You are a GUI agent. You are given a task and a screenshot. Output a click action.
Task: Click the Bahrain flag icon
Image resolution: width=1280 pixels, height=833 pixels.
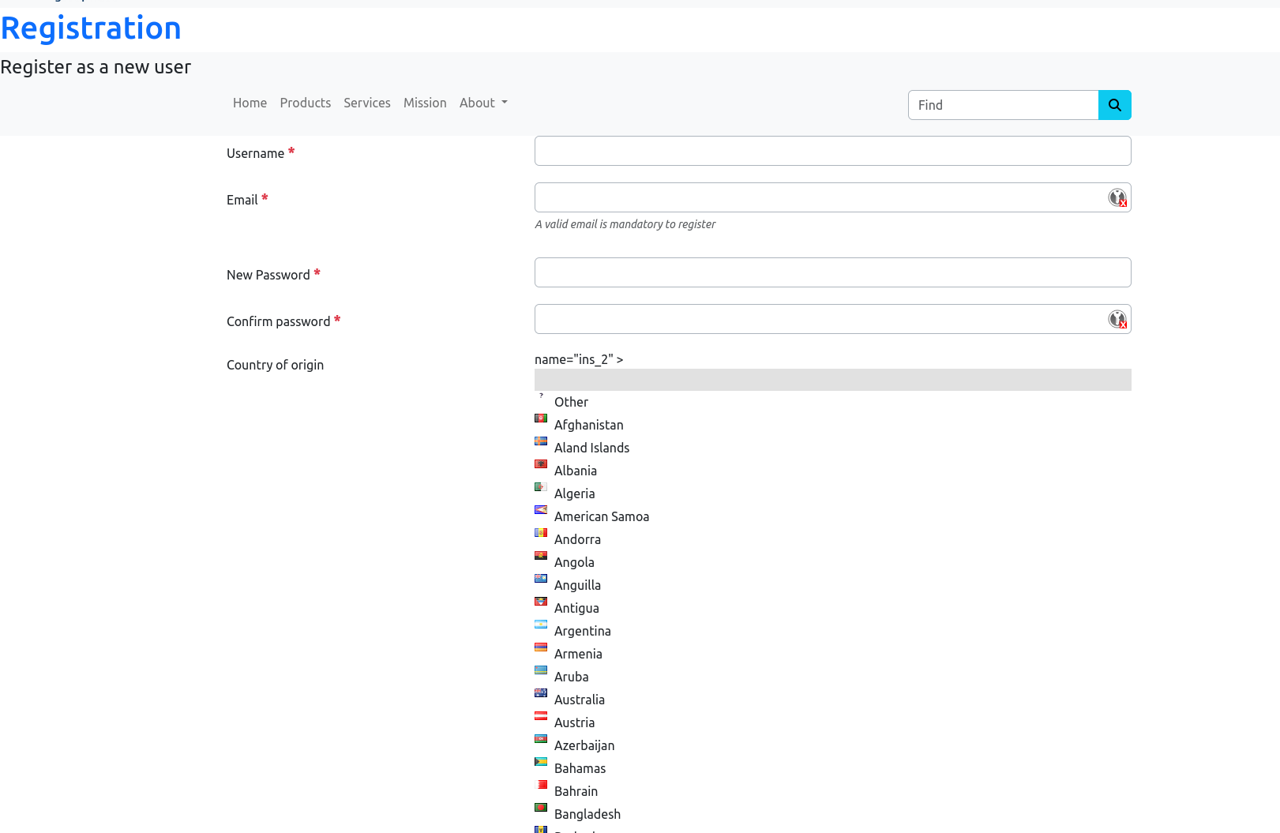[x=541, y=785]
